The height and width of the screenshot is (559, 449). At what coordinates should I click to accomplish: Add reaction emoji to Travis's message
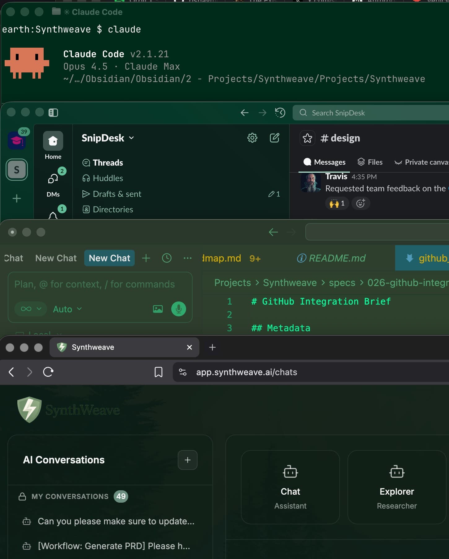360,203
